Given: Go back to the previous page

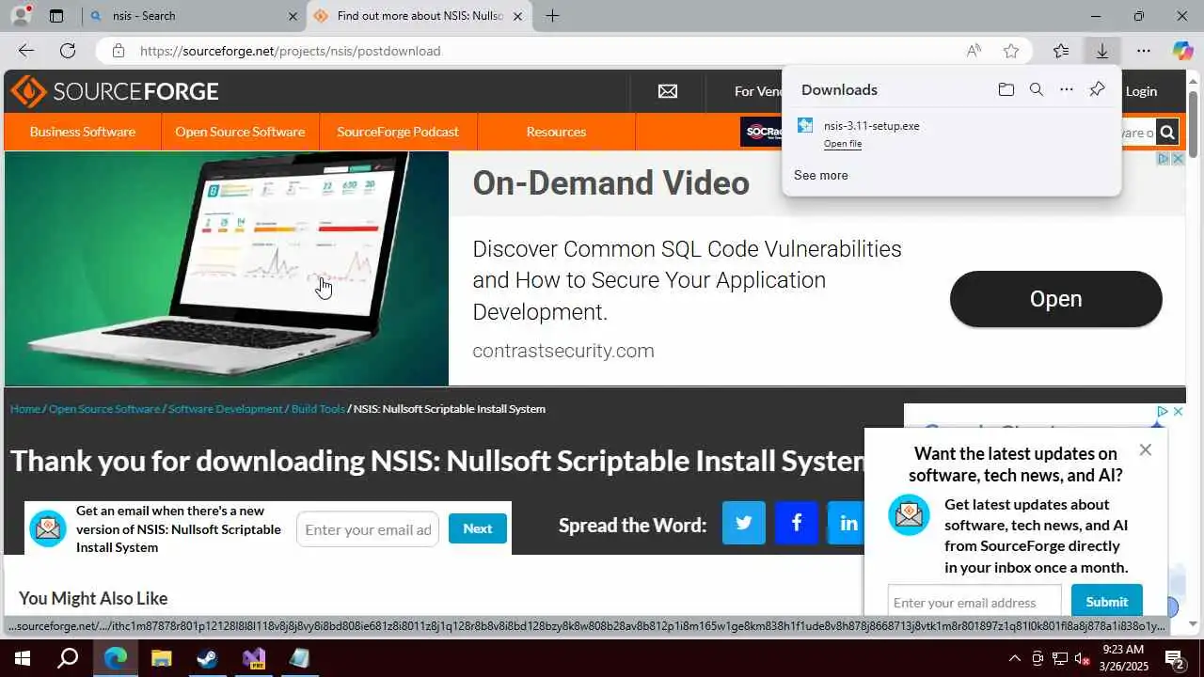Looking at the screenshot, I should 26,51.
